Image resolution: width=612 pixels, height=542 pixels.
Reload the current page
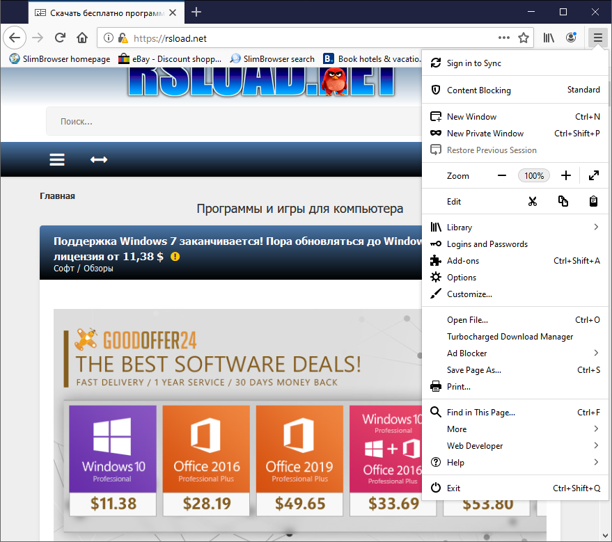click(x=60, y=38)
